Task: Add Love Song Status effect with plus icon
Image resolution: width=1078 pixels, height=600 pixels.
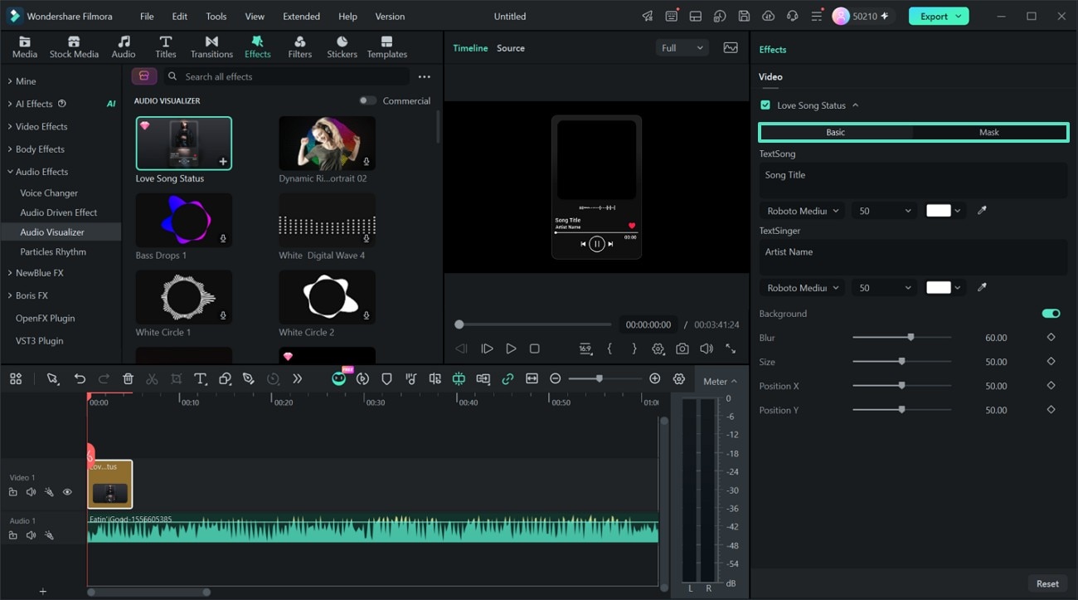Action: coord(223,162)
